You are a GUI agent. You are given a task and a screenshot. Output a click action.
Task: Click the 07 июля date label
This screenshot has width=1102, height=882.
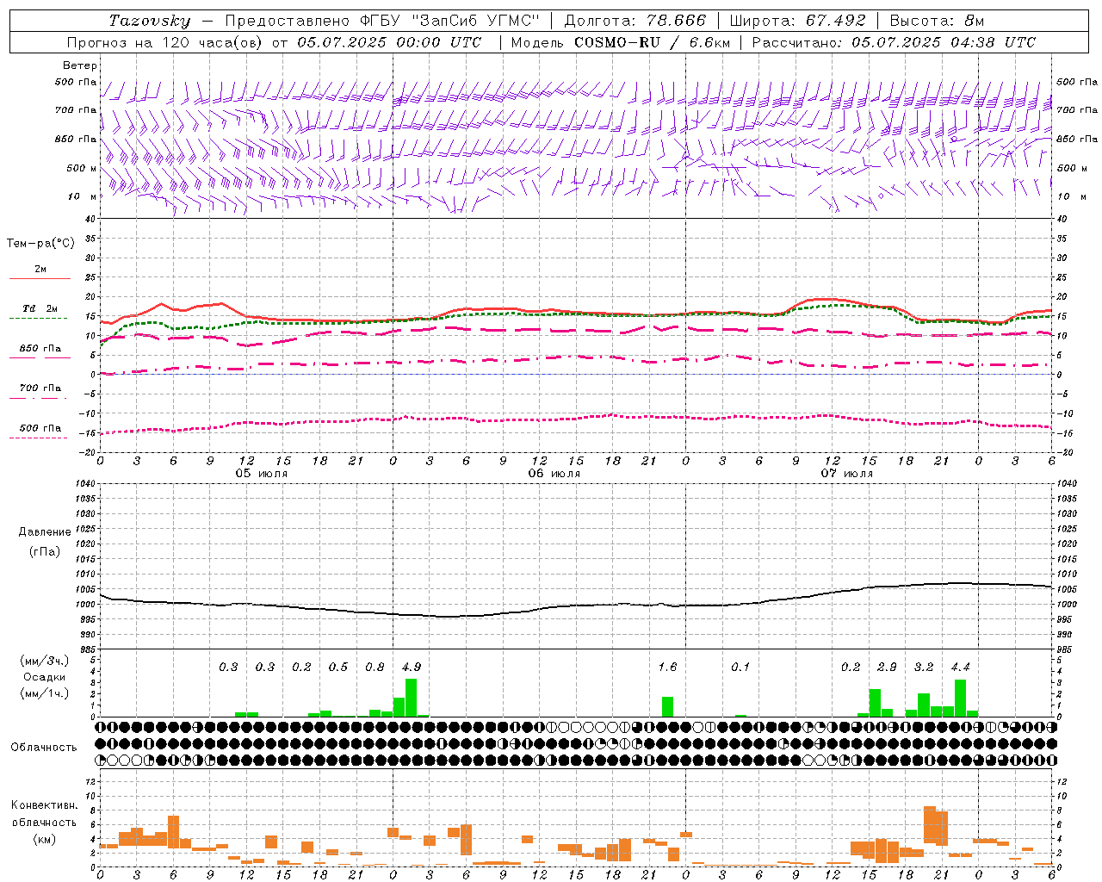point(846,474)
